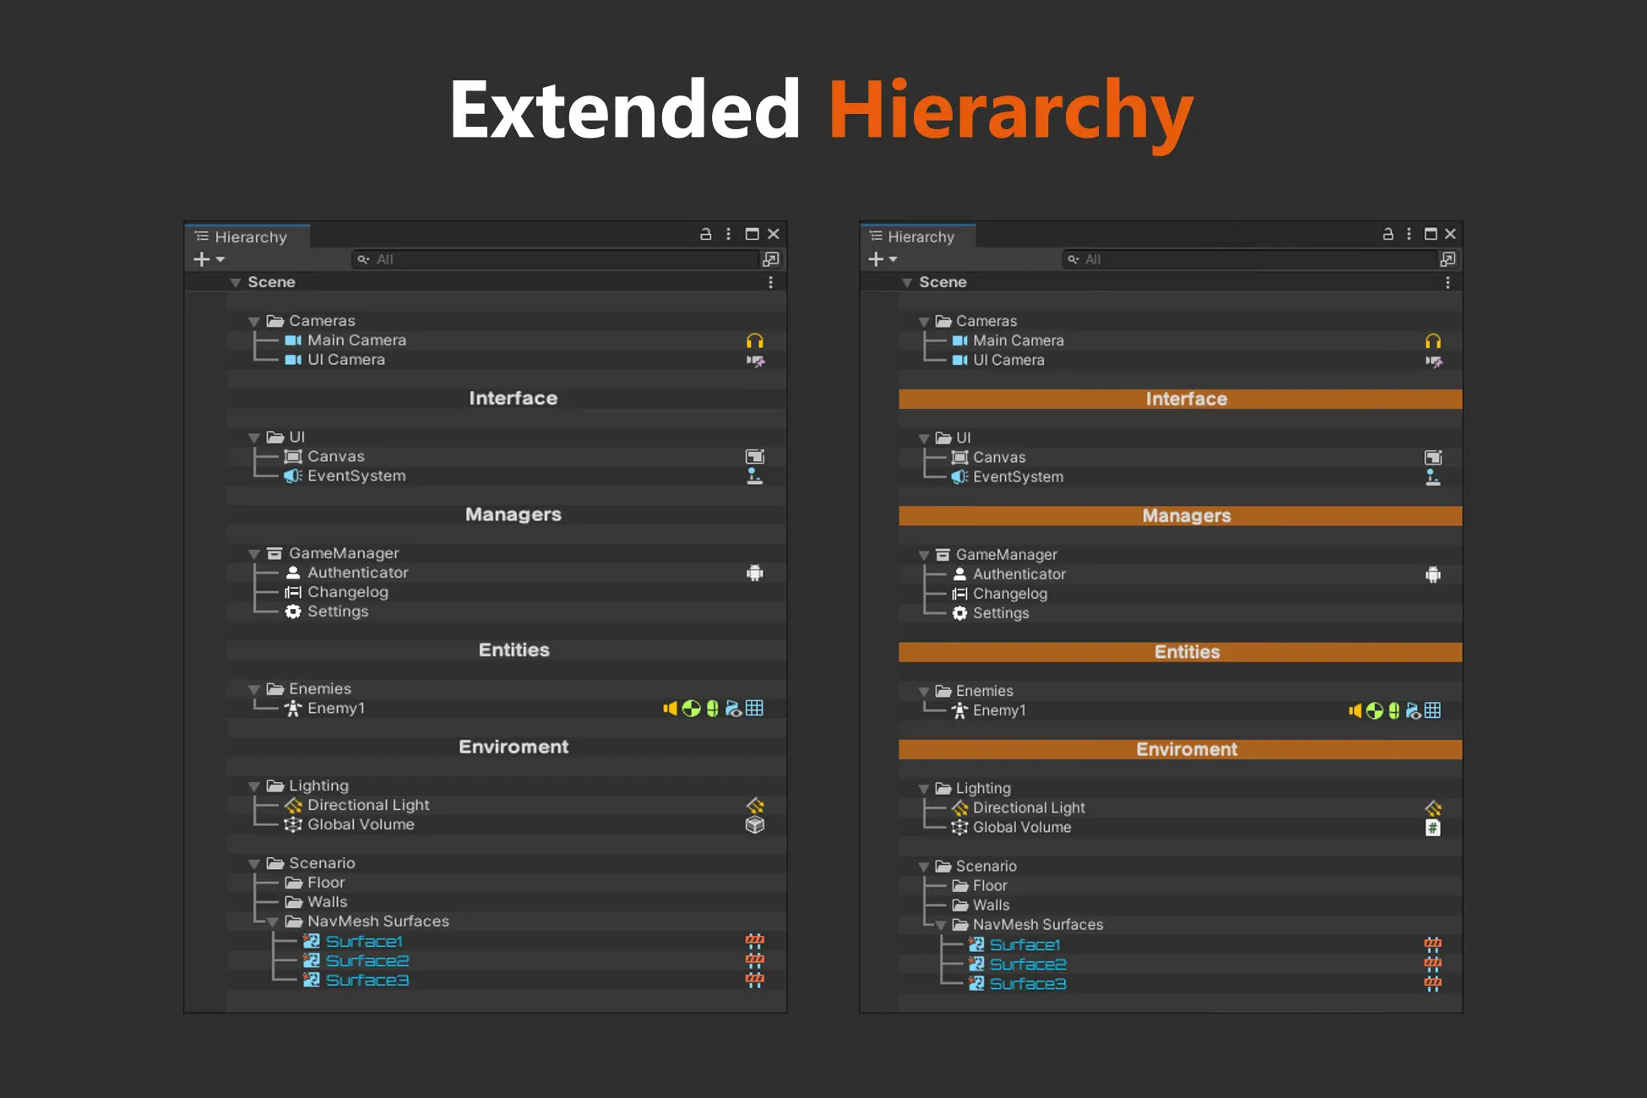1647x1098 pixels.
Task: Click headphones icon on left panel's Main Camera
Action: point(754,340)
